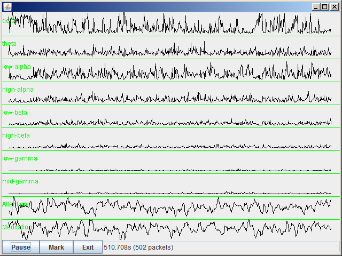Select the high-beta label
The height and width of the screenshot is (256, 342).
(16, 135)
